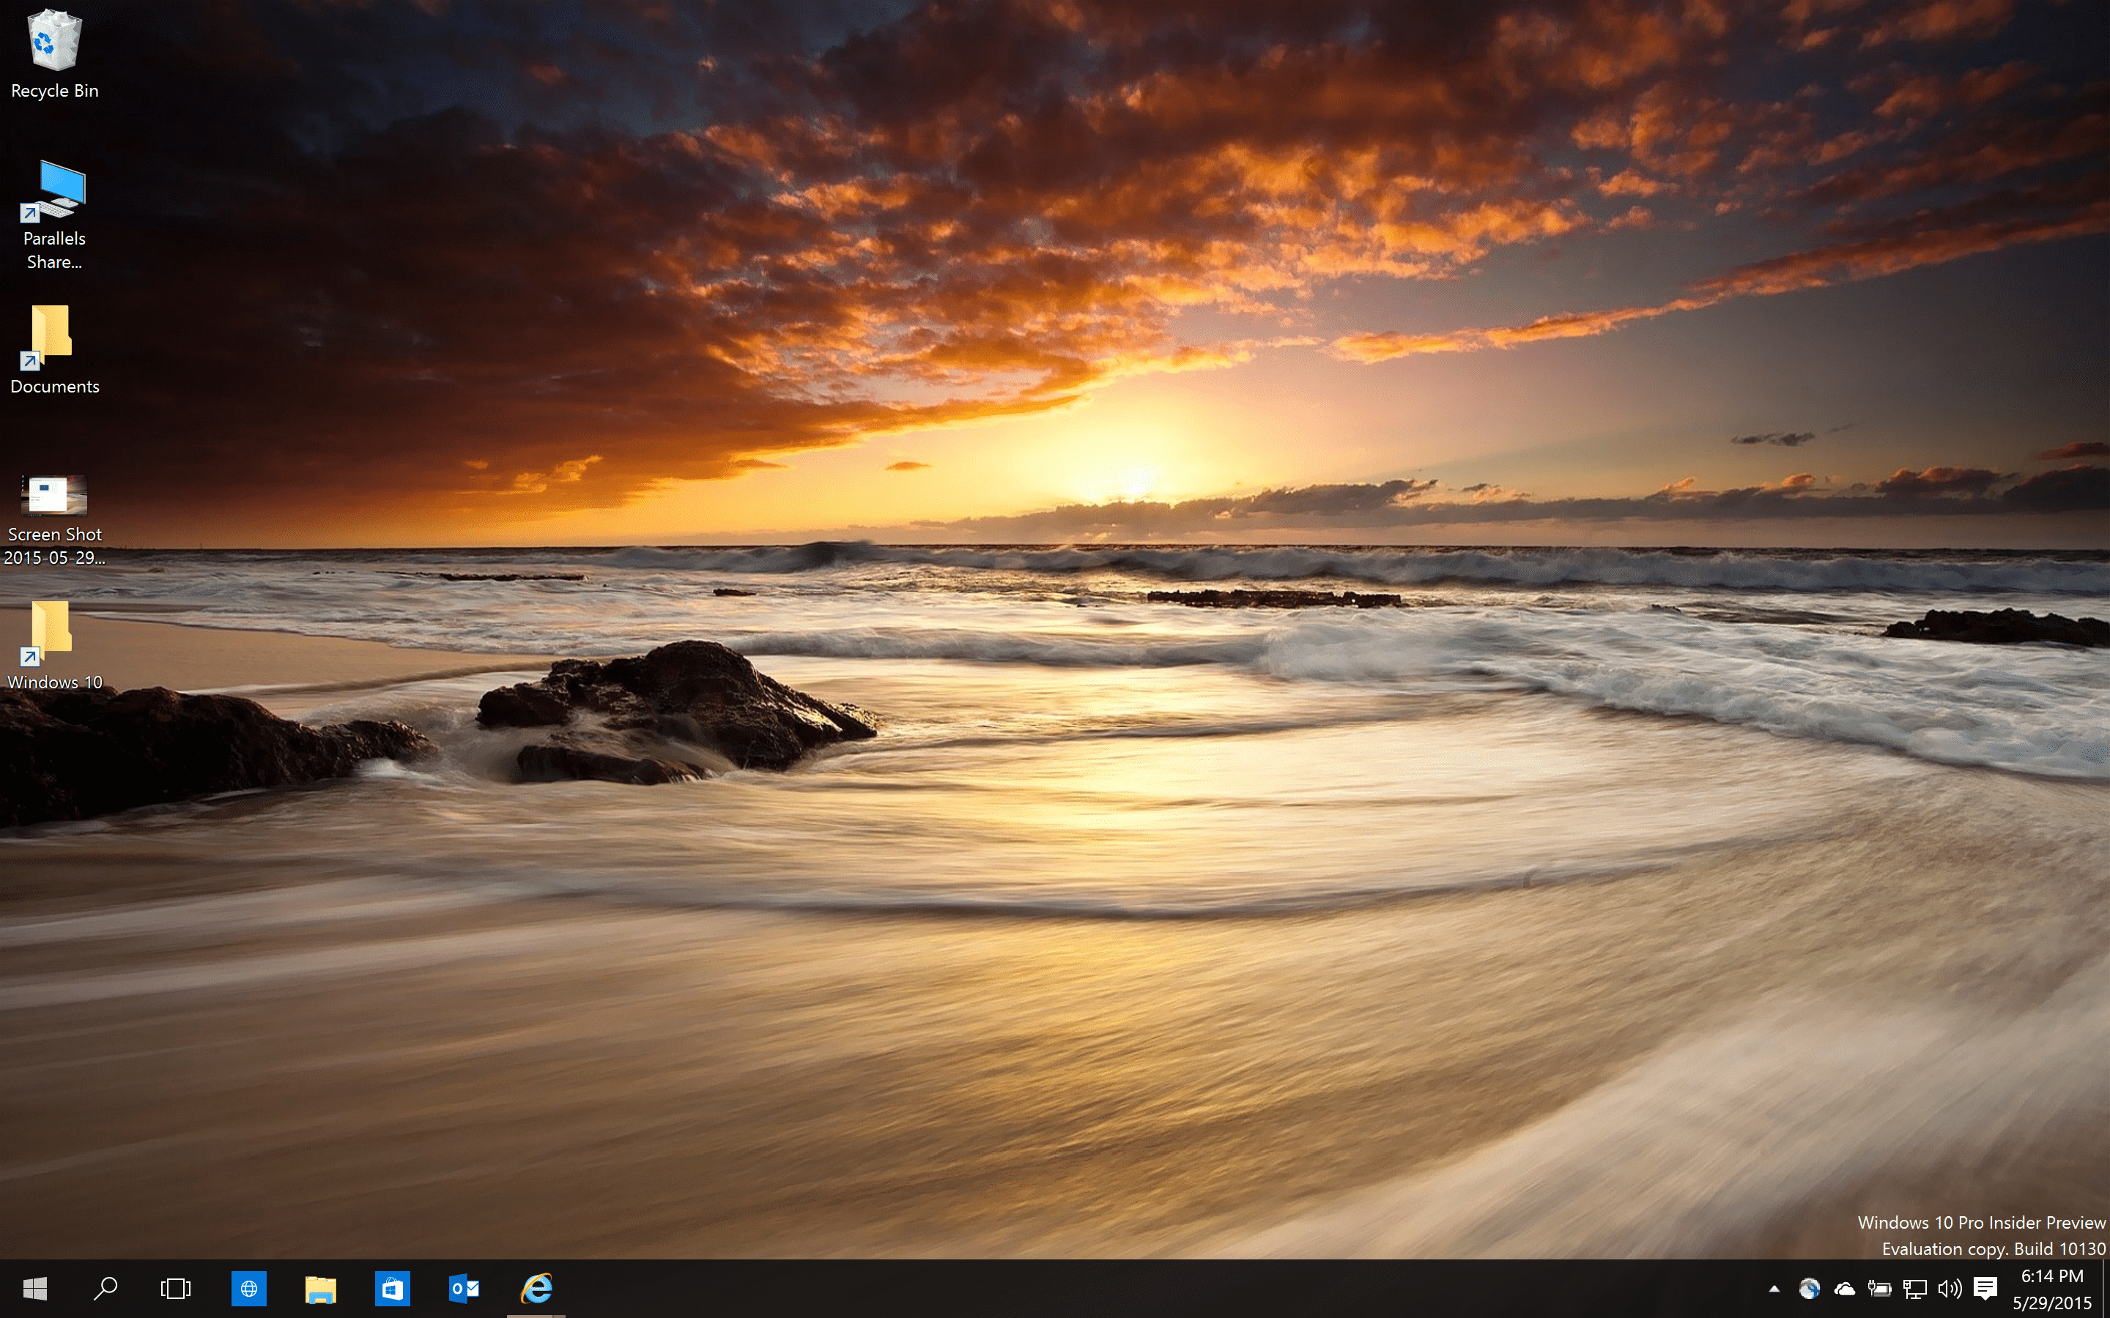Image resolution: width=2110 pixels, height=1318 pixels.
Task: Open the Windows Start menu
Action: [x=35, y=1289]
